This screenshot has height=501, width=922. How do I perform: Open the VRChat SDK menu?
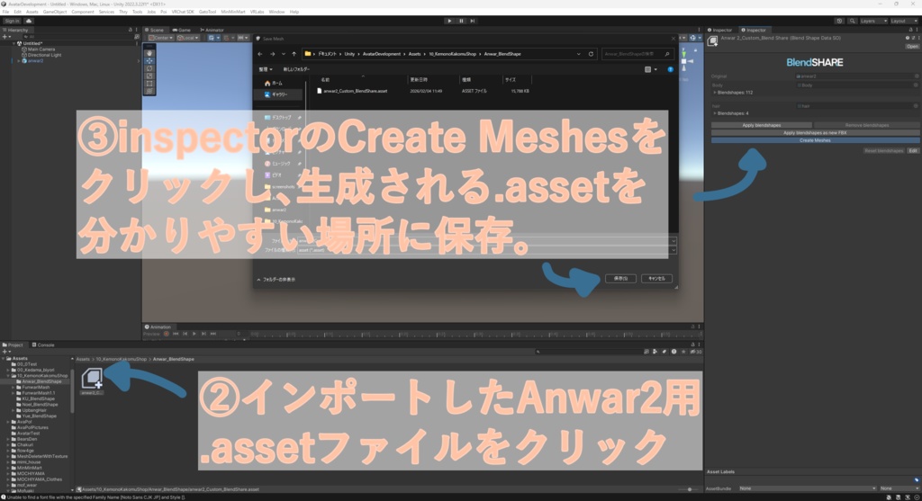(182, 12)
